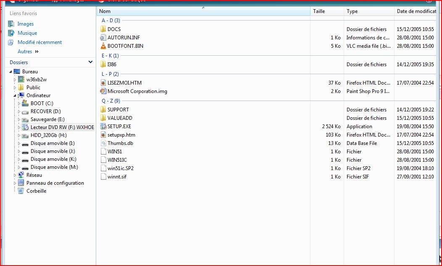The height and width of the screenshot is (266, 442).
Task: Select the winnt.sif file
Action: point(117,177)
